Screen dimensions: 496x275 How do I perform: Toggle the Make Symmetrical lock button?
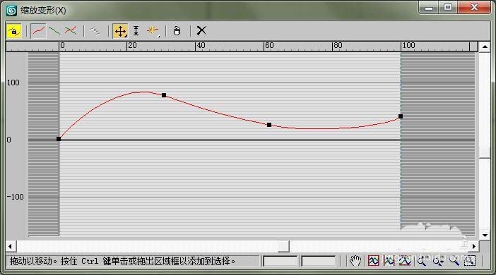pos(13,31)
